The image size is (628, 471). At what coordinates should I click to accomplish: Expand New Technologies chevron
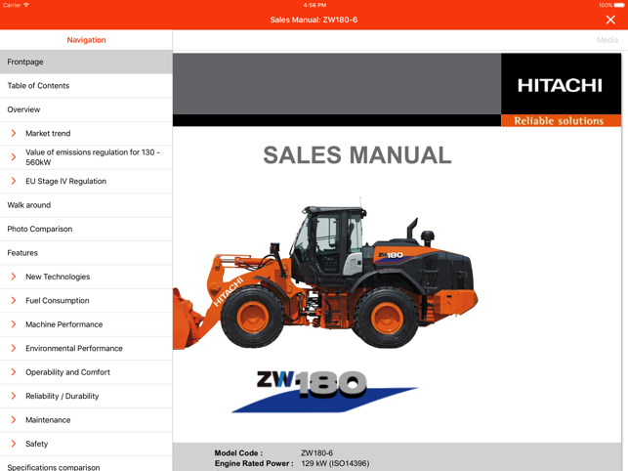coord(14,277)
